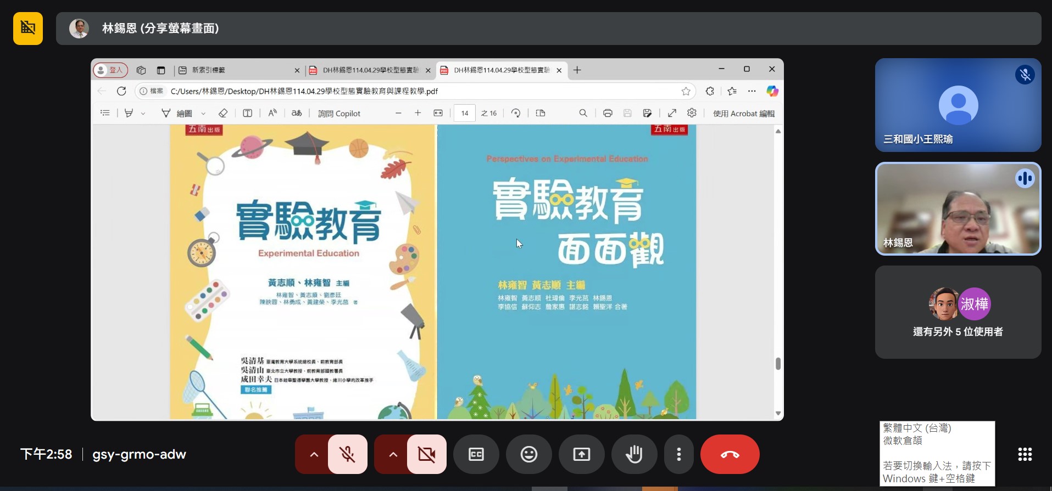The height and width of the screenshot is (491, 1052).
Task: Expand camera video settings arrow
Action: 393,454
